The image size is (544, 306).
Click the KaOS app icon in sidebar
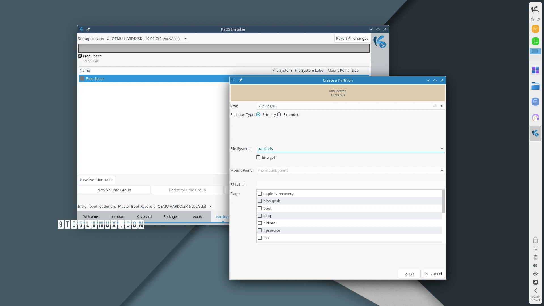point(535,133)
